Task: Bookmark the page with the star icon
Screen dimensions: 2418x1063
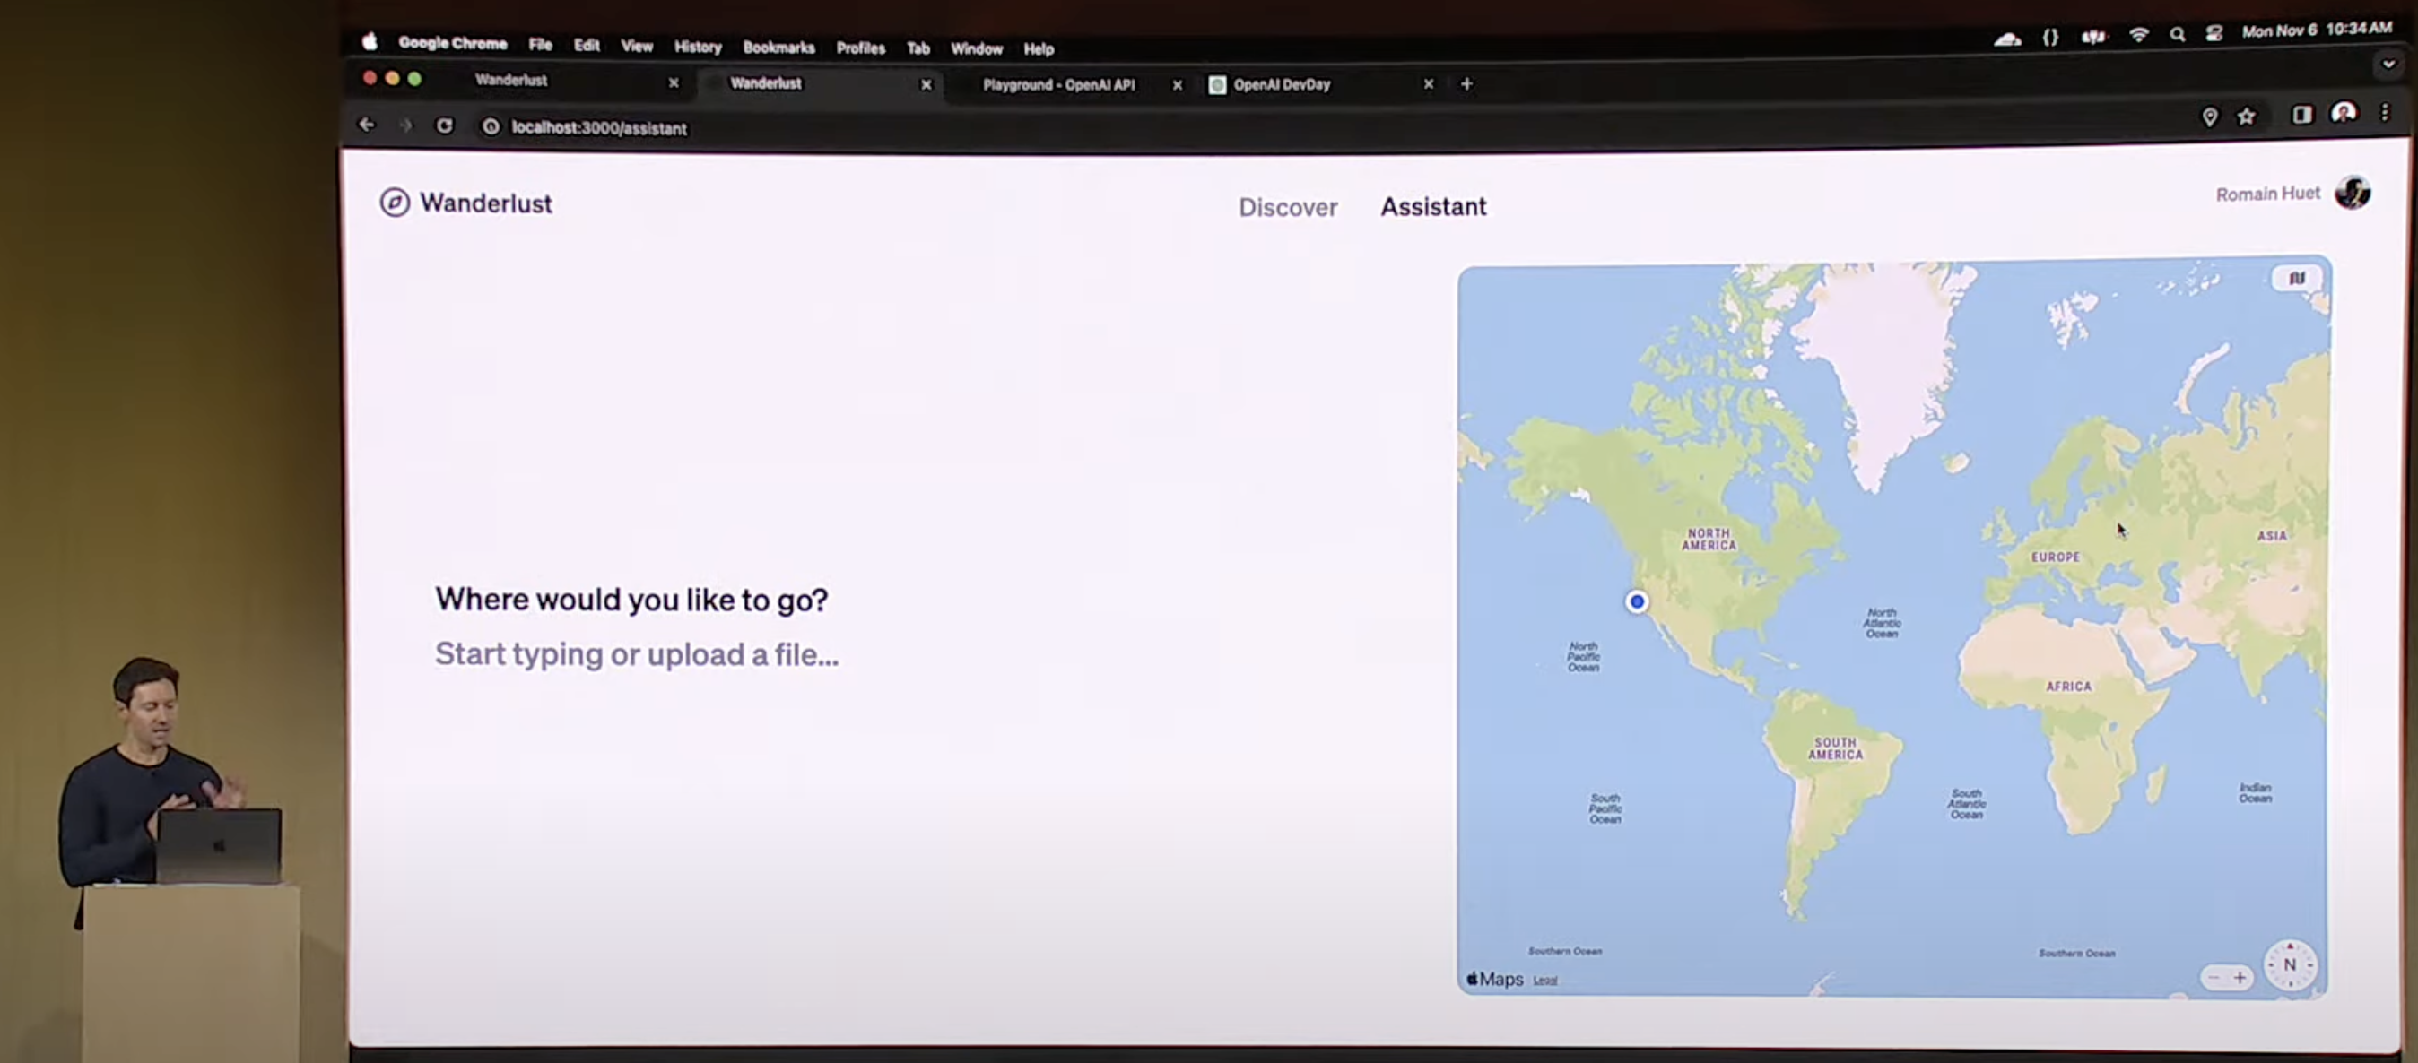Action: 2248,117
